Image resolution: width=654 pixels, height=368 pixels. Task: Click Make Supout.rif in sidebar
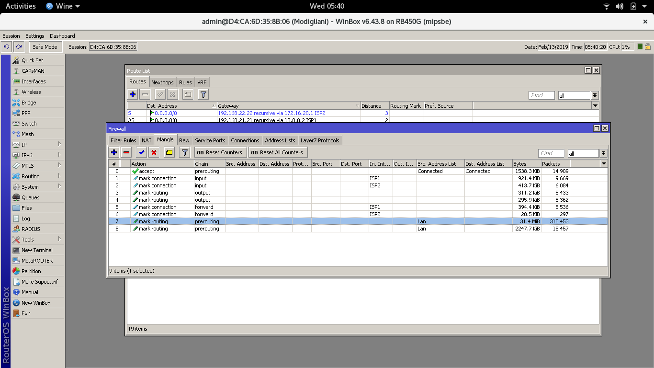(x=39, y=282)
